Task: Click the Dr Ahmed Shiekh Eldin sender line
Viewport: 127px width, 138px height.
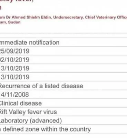Action: pos(63,18)
